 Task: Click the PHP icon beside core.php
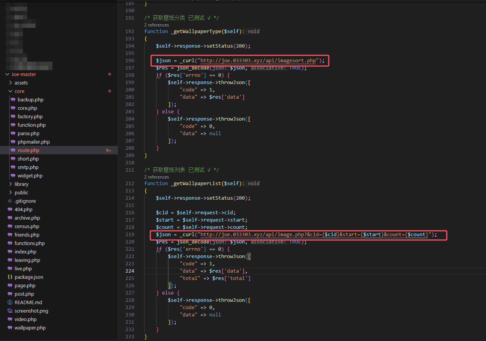pyautogui.click(x=13, y=108)
